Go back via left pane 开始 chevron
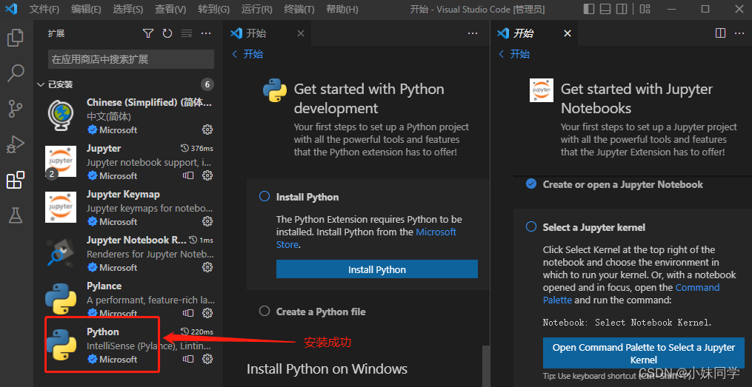The height and width of the screenshot is (387, 752). pyautogui.click(x=235, y=54)
